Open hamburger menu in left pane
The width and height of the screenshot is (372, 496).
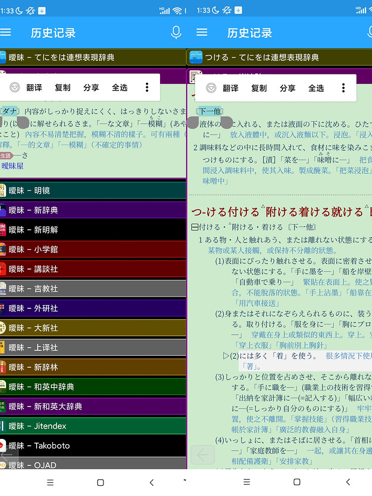pos(5,32)
